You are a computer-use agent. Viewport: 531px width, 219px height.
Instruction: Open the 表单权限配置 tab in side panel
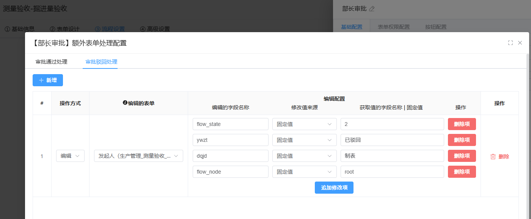pos(394,27)
